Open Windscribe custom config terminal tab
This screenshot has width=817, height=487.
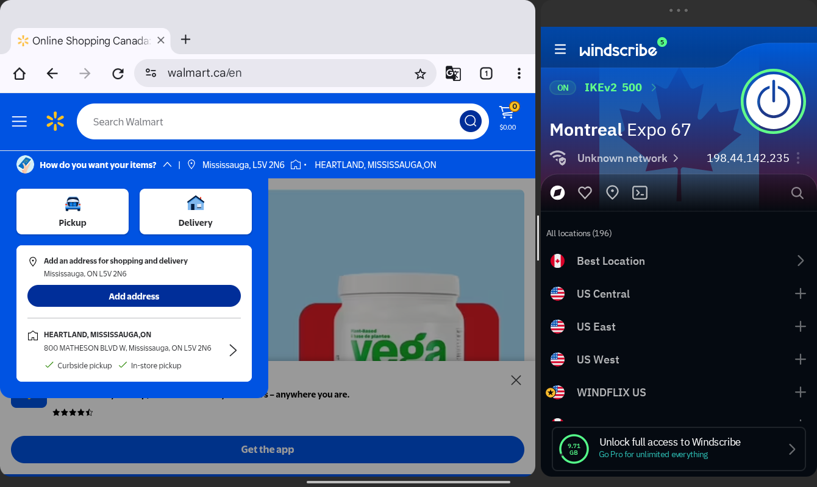pyautogui.click(x=640, y=193)
